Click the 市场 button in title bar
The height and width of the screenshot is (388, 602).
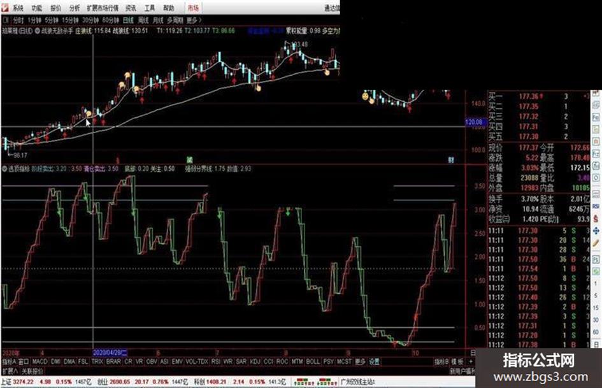click(193, 8)
